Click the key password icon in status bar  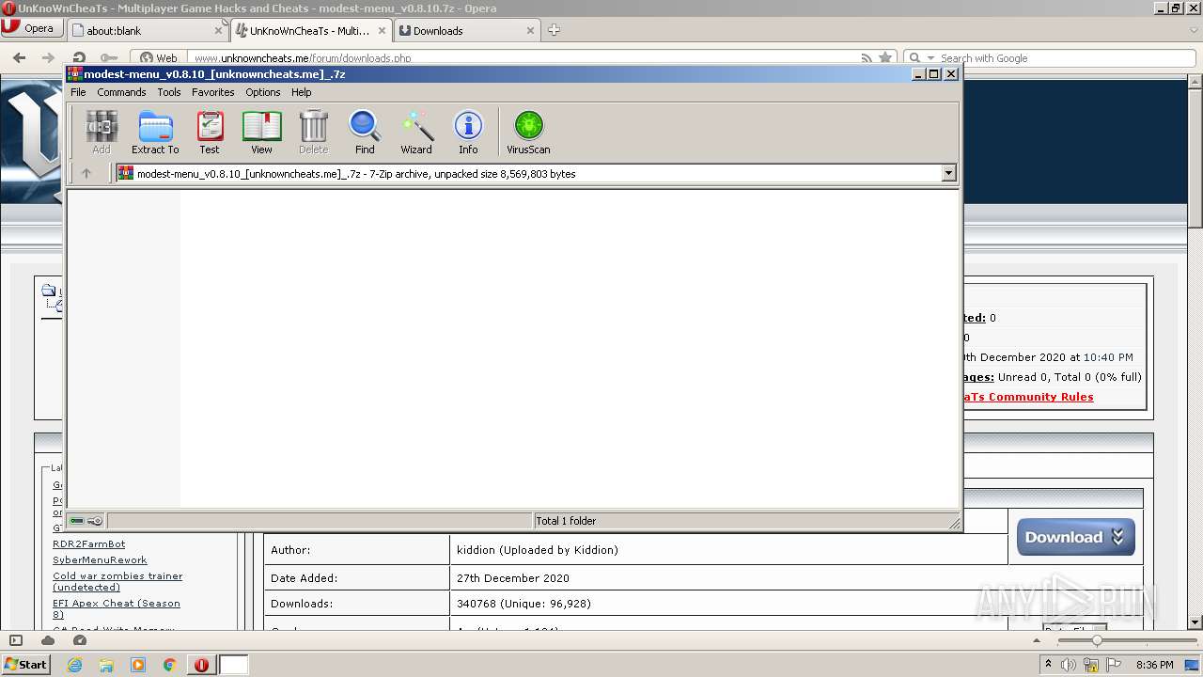95,521
